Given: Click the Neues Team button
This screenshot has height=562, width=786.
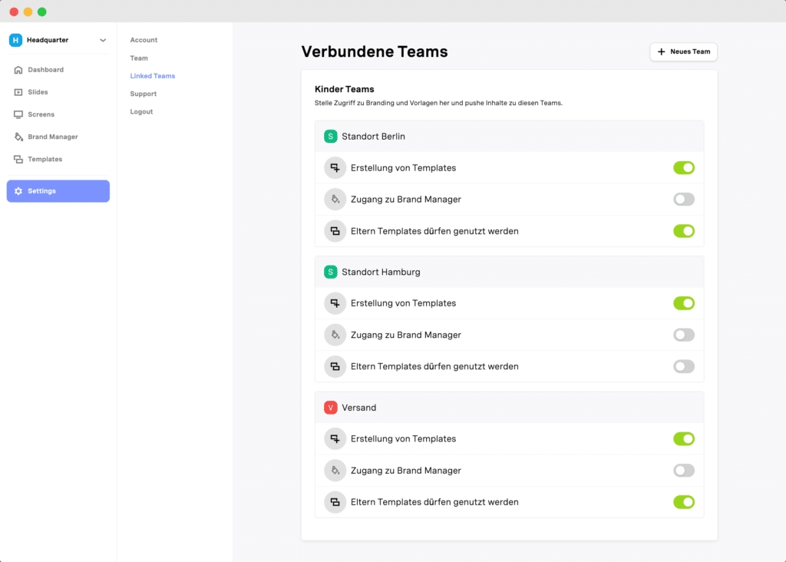Looking at the screenshot, I should point(683,51).
